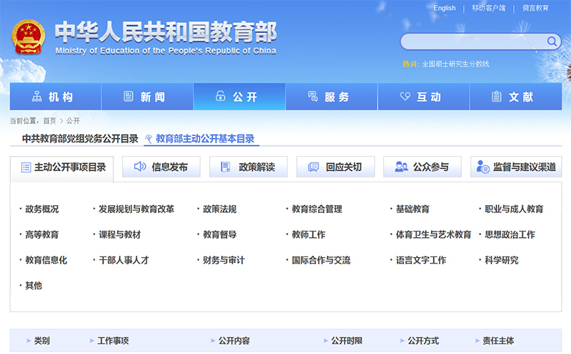This screenshot has width=571, height=354.
Task: Open the 其他 category
Action: tap(34, 286)
